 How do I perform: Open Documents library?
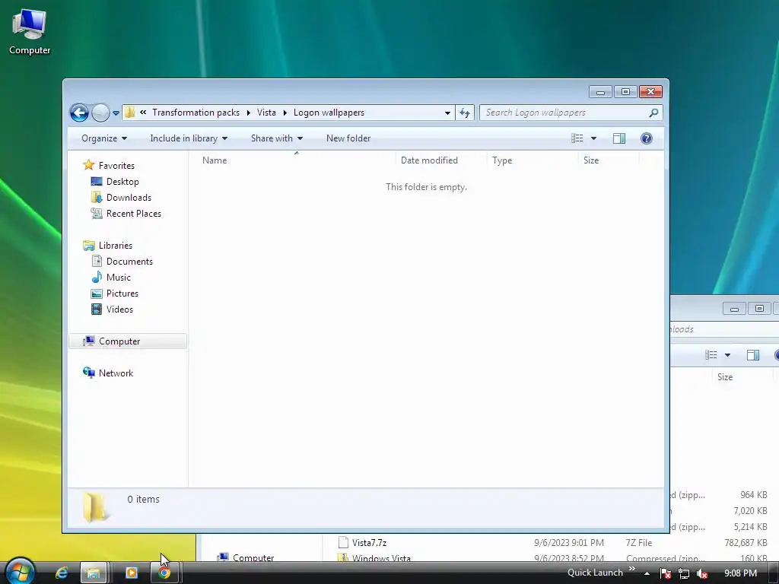129,262
